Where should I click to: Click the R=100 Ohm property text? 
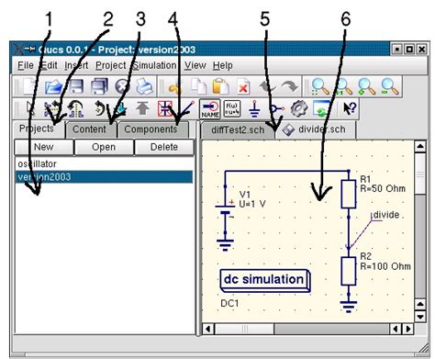385,266
